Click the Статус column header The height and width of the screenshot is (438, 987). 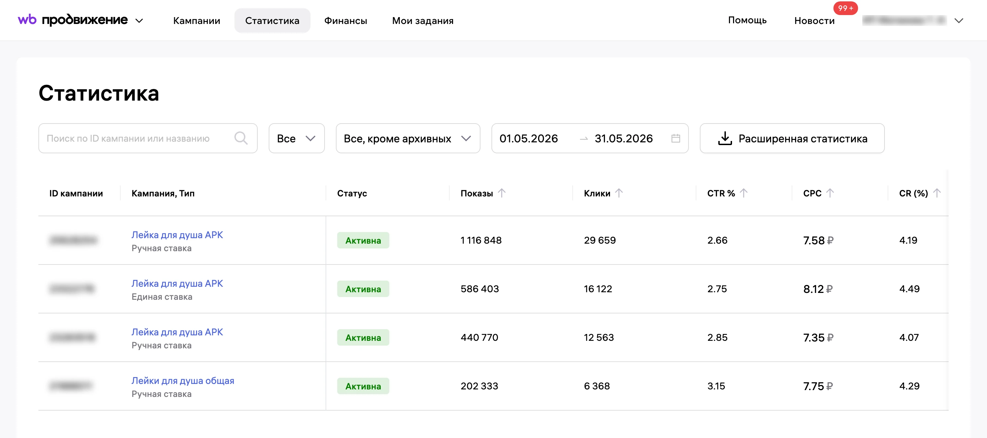pos(352,193)
